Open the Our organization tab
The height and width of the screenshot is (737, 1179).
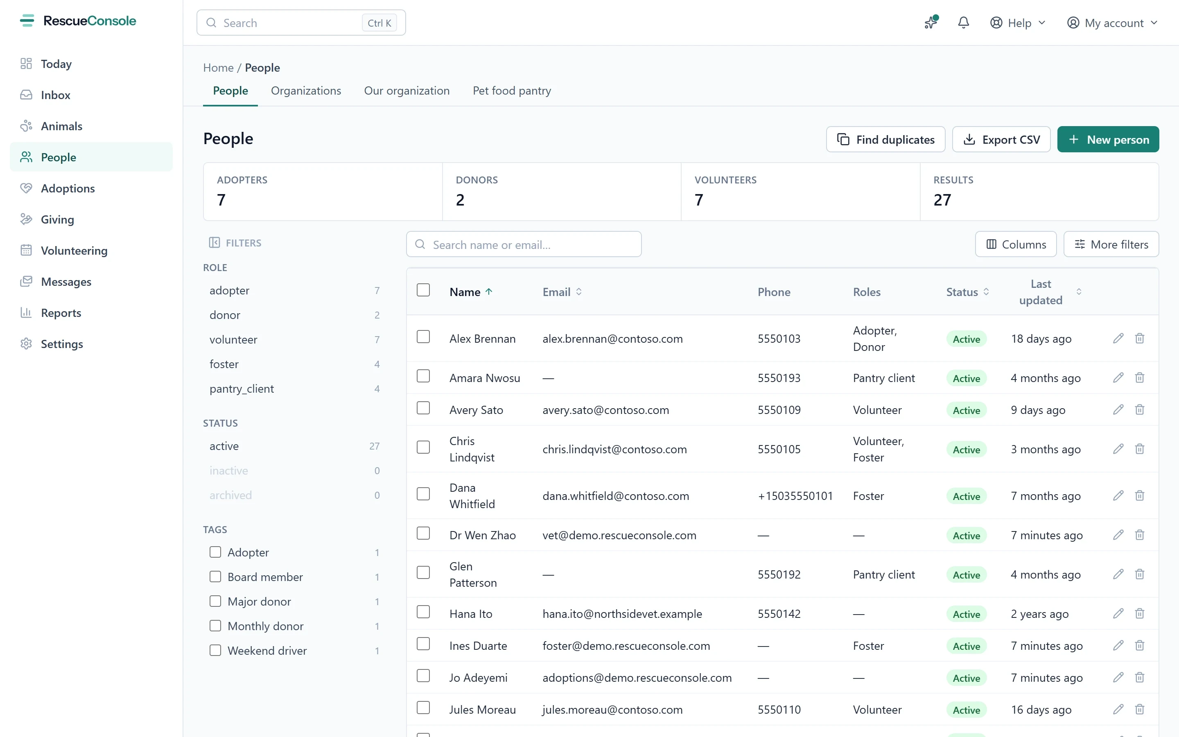tap(407, 90)
